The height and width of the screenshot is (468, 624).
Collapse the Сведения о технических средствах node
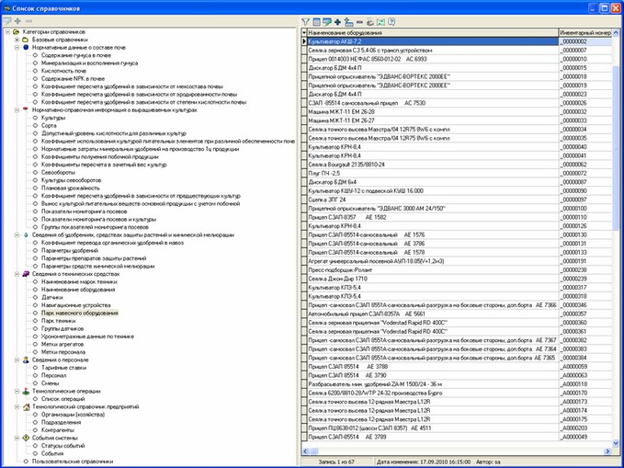(16, 274)
